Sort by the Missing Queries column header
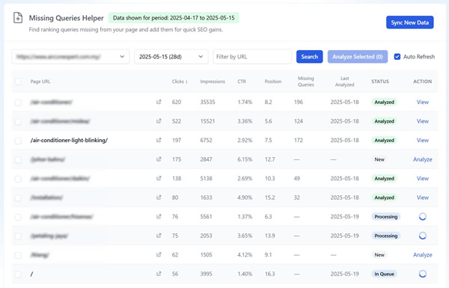The image size is (449, 288). pos(306,82)
